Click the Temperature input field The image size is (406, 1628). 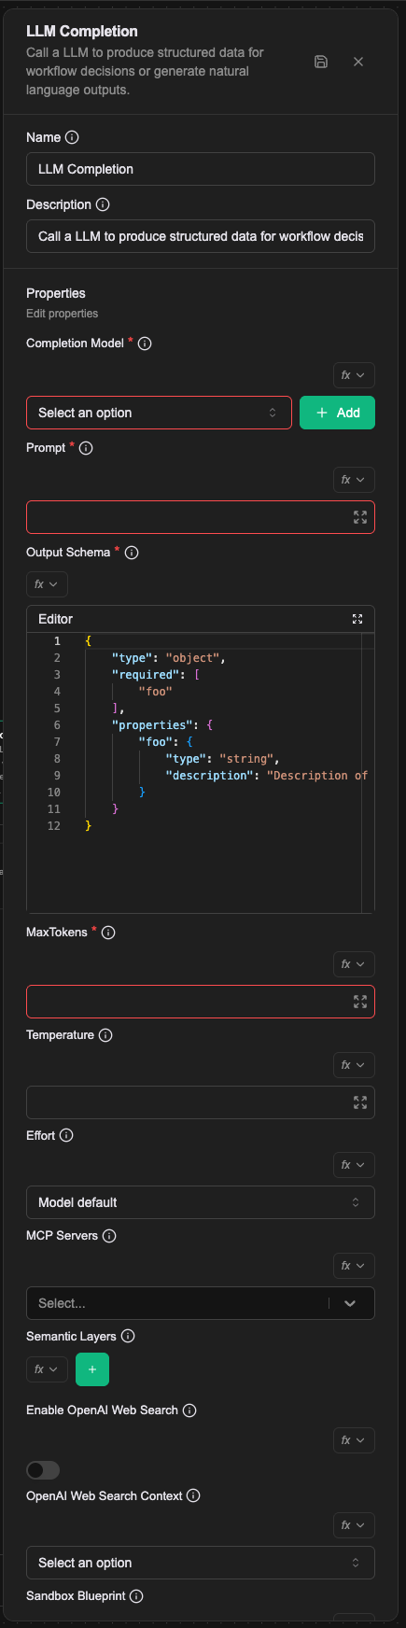[201, 1102]
